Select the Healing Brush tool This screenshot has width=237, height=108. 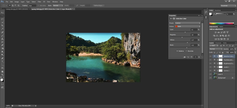3,32
